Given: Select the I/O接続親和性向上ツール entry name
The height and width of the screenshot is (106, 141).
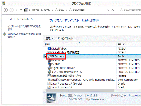Looking at the screenshot, I should [67, 72].
